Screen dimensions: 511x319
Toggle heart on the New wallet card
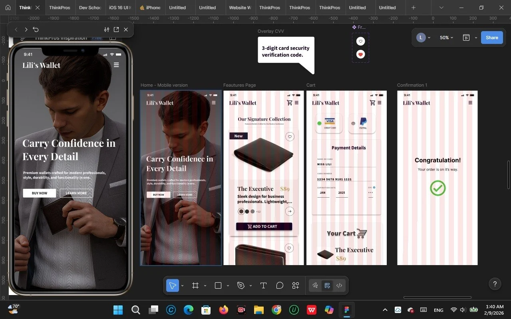(x=290, y=137)
